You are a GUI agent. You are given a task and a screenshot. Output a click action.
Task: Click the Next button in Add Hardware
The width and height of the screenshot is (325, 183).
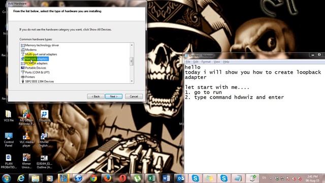coord(114,97)
